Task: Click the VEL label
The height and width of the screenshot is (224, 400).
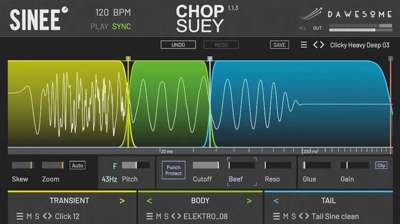Action: [x=302, y=28]
